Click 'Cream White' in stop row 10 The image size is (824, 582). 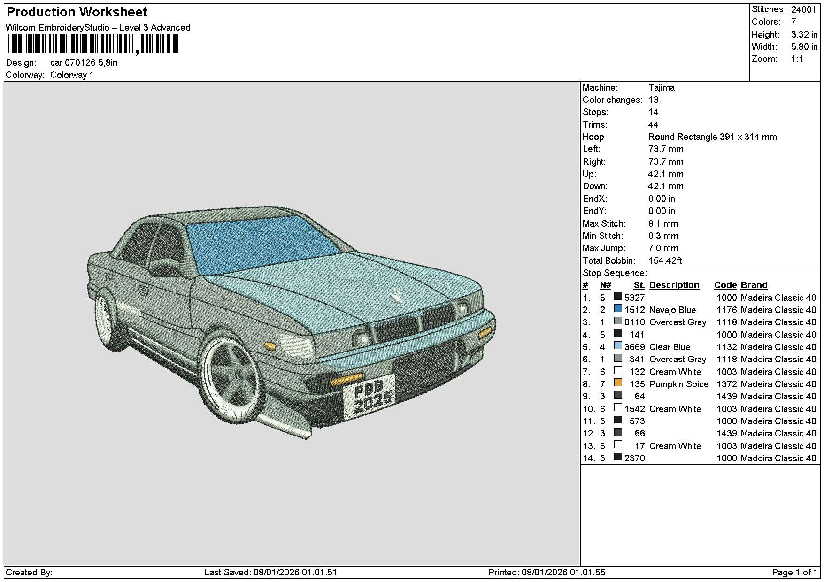point(675,409)
